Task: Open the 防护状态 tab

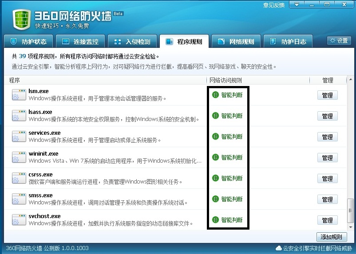Action: pyautogui.click(x=28, y=42)
